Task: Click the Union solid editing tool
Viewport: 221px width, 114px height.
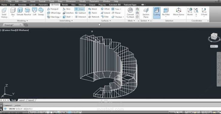Action: tap(80, 9)
